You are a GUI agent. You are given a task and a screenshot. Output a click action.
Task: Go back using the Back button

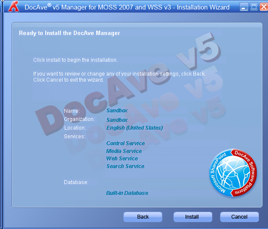pos(143,216)
